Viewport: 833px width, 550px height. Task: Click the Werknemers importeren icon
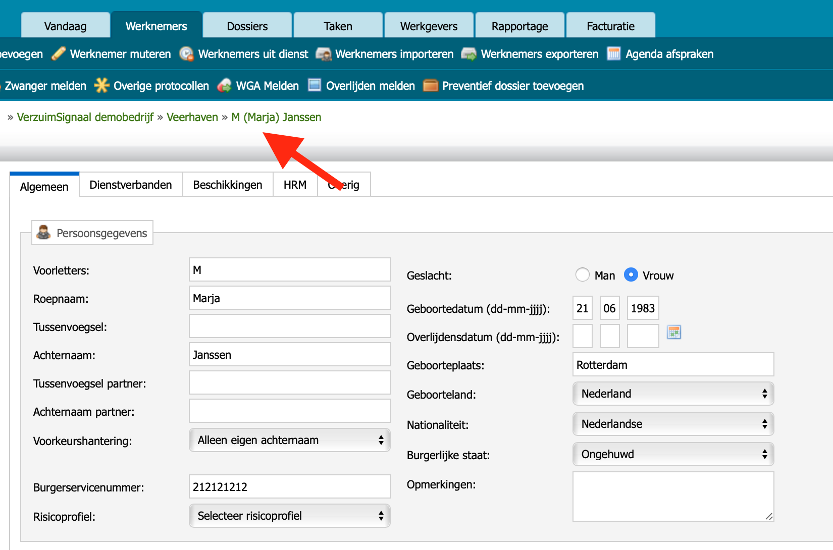(x=324, y=53)
